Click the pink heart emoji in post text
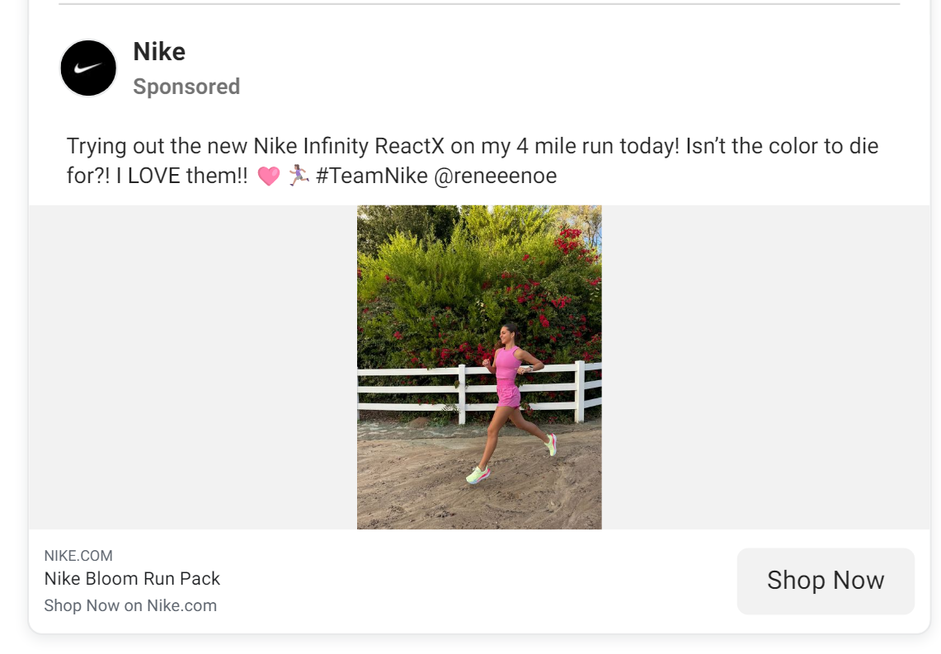Image resolution: width=941 pixels, height=654 pixels. click(270, 175)
